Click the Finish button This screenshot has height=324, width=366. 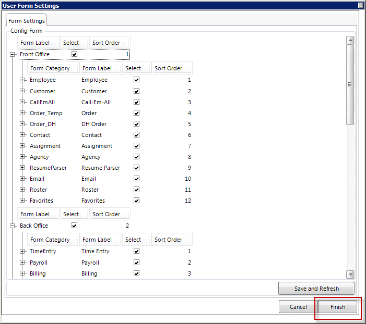pyautogui.click(x=337, y=306)
